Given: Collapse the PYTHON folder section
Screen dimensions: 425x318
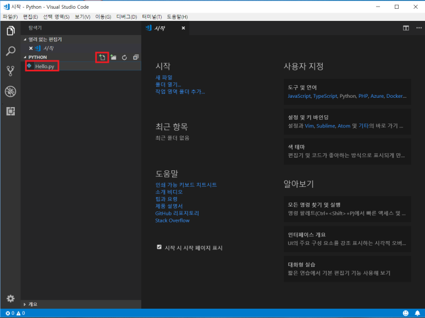Looking at the screenshot, I should [x=25, y=57].
